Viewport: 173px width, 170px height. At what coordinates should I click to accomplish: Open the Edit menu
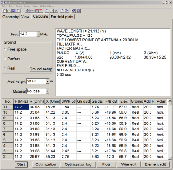12,6
